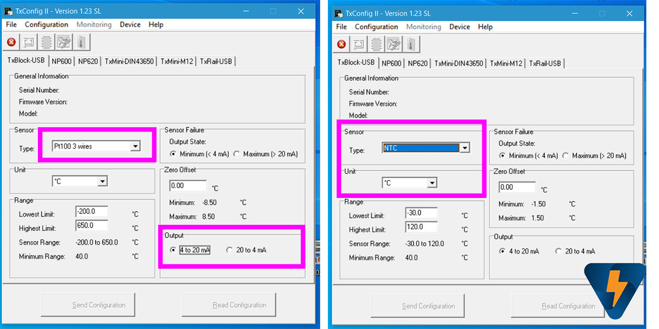This screenshot has height=329, width=659.
Task: Switch to the NP600 tab in right window
Action: click(x=391, y=63)
